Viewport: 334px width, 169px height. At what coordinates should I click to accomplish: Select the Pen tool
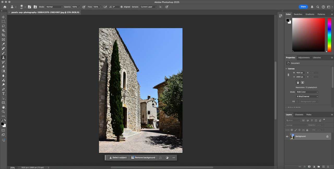coord(3,89)
